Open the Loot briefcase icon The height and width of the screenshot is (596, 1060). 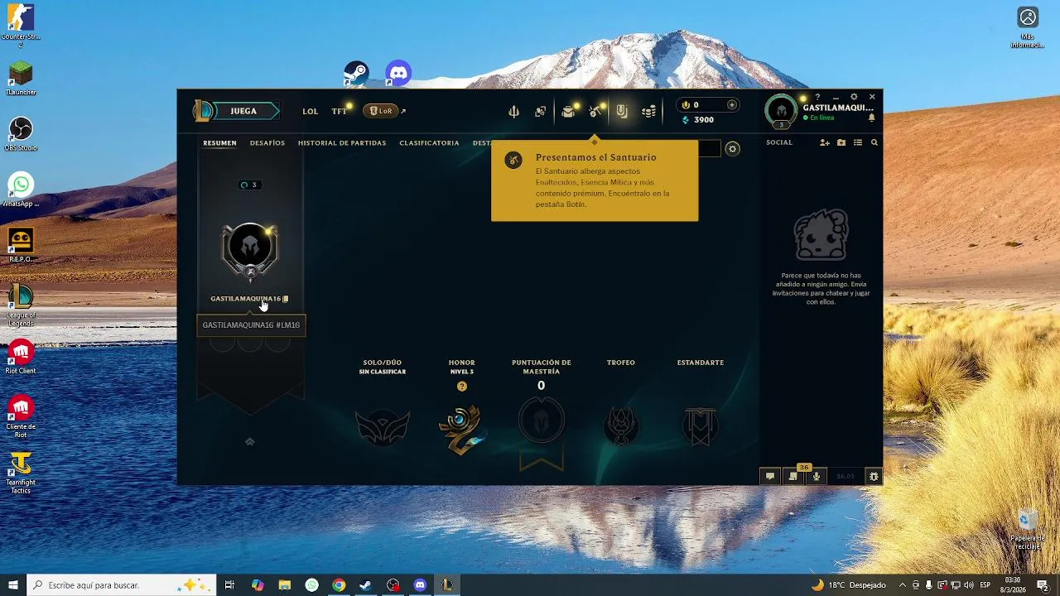[568, 112]
